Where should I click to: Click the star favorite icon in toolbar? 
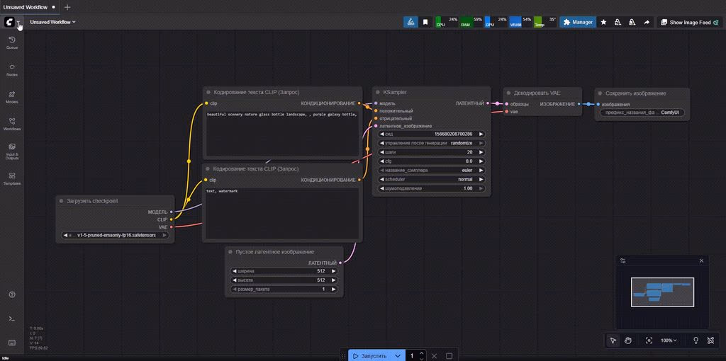point(603,22)
